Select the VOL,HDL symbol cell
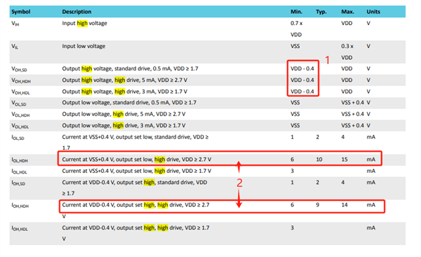The height and width of the screenshot is (257, 421). click(20, 126)
